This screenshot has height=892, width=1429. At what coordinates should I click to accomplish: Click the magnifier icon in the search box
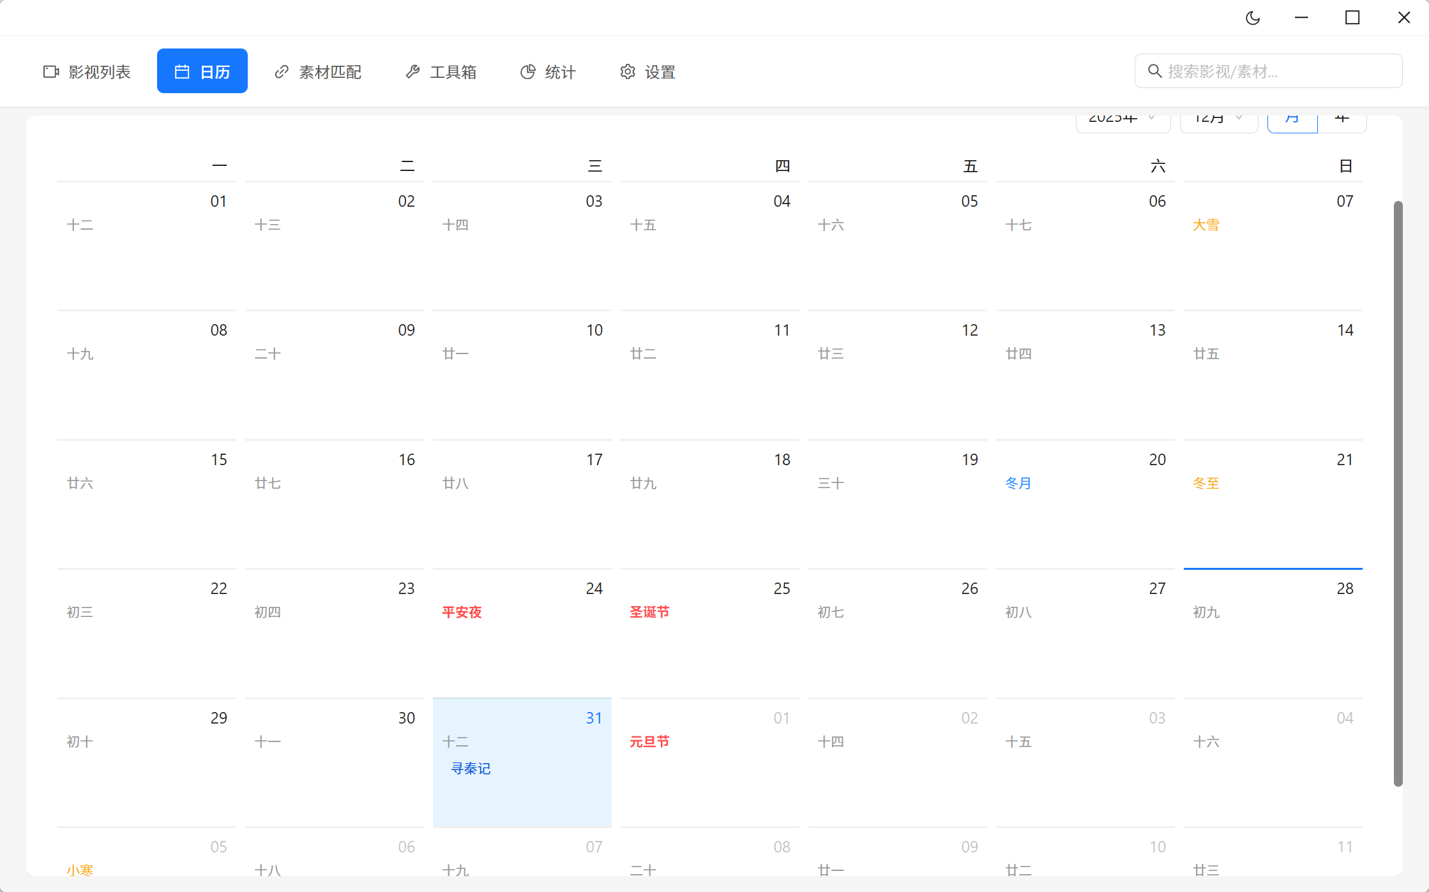click(1154, 71)
